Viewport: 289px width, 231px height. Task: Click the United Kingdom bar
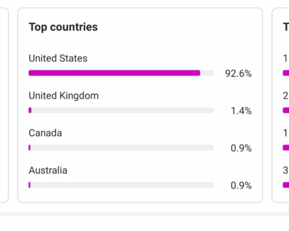click(121, 110)
